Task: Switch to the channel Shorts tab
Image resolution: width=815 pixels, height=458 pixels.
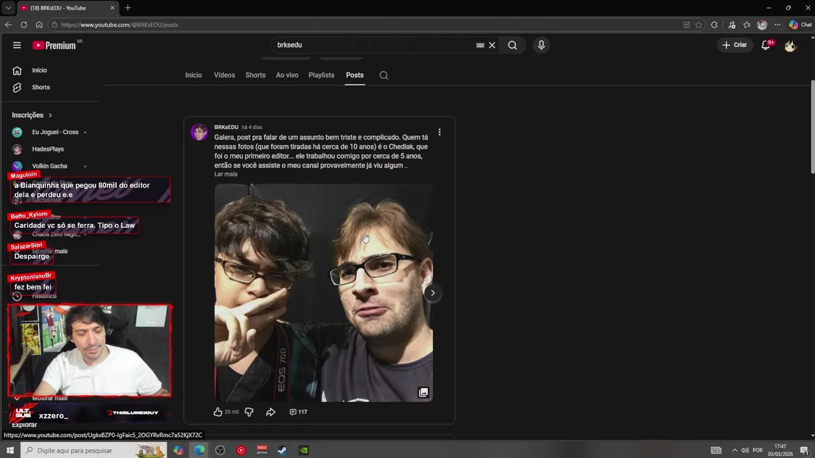Action: click(255, 75)
